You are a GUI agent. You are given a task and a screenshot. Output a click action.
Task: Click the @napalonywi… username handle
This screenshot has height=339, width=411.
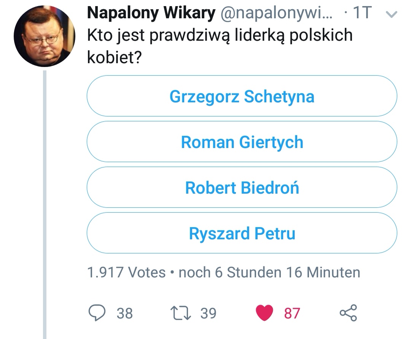(x=277, y=13)
